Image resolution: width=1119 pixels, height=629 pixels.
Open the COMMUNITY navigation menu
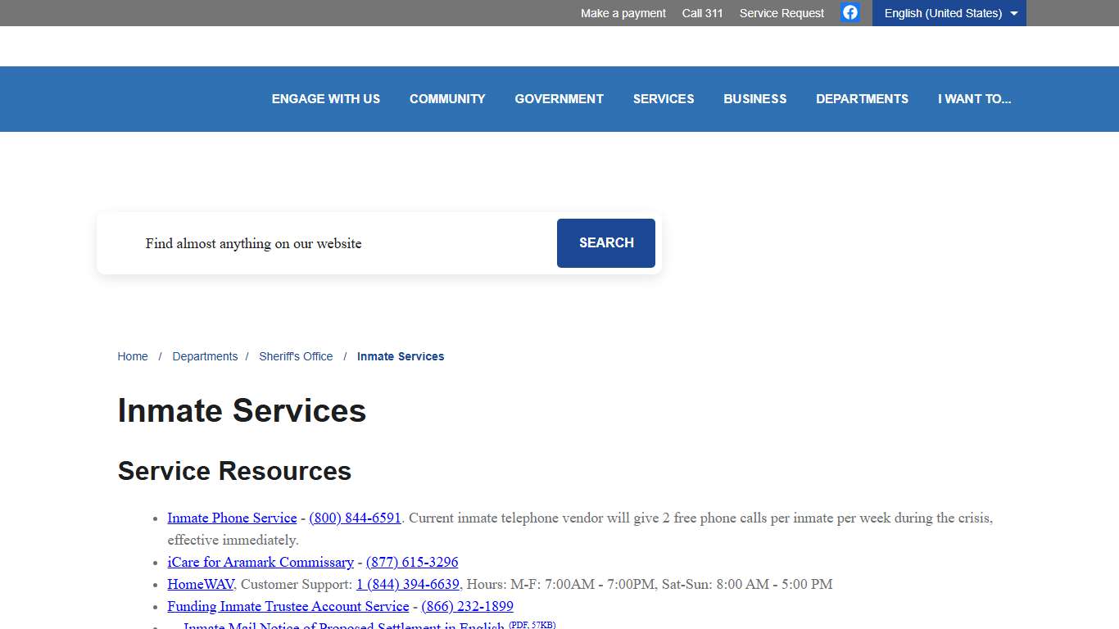447,98
